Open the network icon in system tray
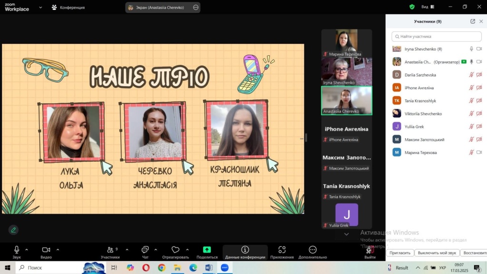Viewport: 487px width, 274px height. coord(426,267)
